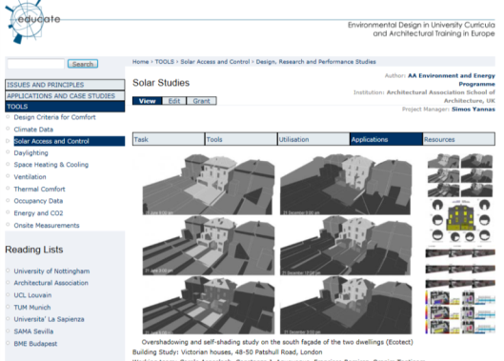Expand the ISSUES AND PRINCIPLES section
The image size is (504, 361).
tap(65, 85)
